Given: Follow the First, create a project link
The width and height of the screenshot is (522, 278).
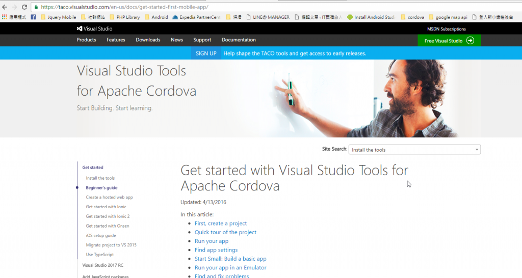Looking at the screenshot, I should 221,224.
